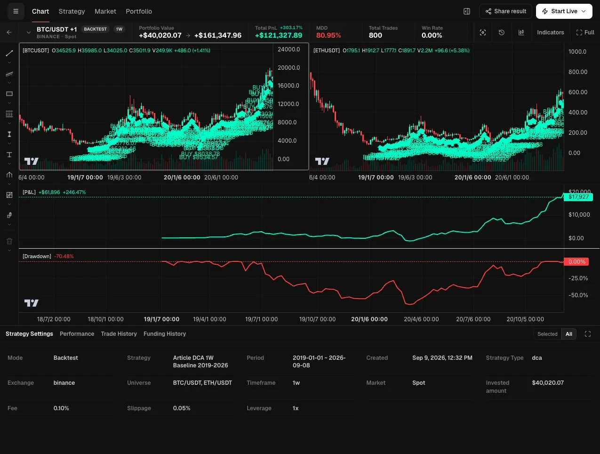Open the candlestick chart type icon

(x=521, y=32)
